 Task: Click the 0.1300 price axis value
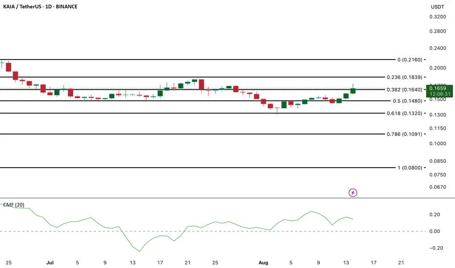coord(437,115)
